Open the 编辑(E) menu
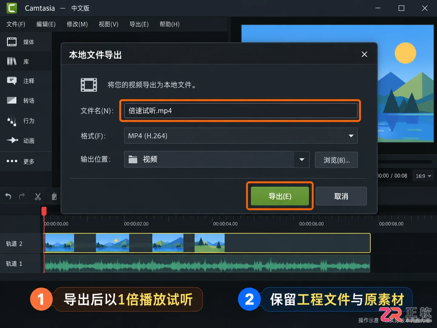 pyautogui.click(x=46, y=24)
